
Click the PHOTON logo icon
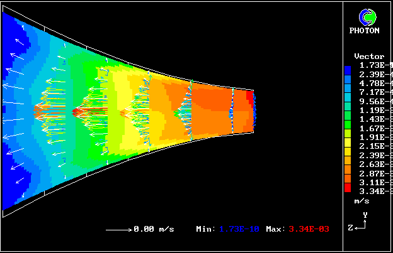pyautogui.click(x=364, y=17)
